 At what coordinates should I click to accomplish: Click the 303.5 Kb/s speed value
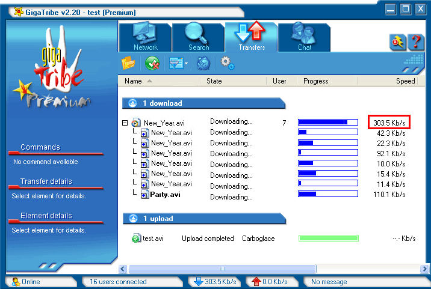click(389, 123)
